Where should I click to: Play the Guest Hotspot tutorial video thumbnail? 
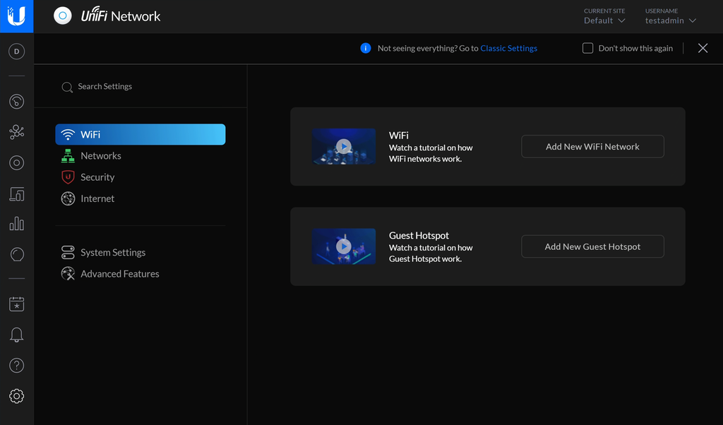(x=344, y=246)
